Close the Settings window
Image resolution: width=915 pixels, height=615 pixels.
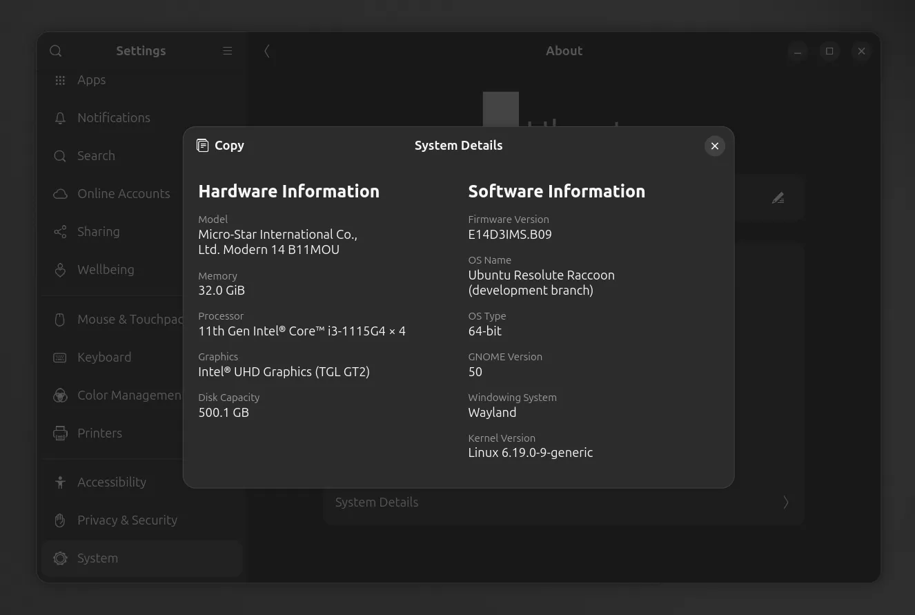[861, 51]
